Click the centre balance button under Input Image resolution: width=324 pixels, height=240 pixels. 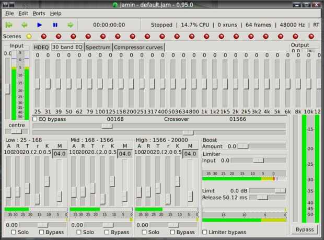point(16,125)
